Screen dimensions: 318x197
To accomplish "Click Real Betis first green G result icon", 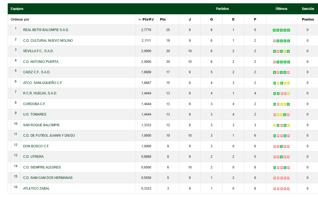I will tap(274, 30).
